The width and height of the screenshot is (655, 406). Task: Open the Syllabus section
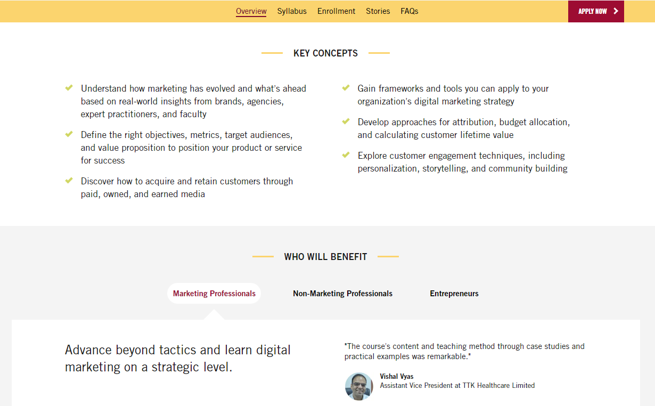click(x=292, y=11)
